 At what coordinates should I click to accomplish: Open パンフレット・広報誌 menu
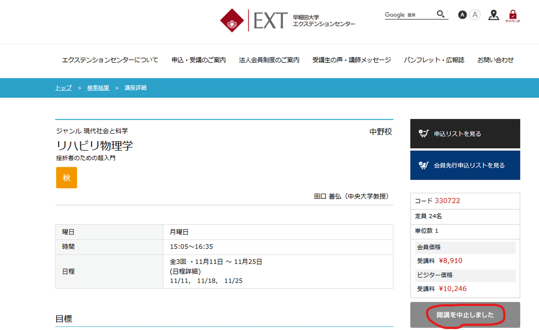434,60
